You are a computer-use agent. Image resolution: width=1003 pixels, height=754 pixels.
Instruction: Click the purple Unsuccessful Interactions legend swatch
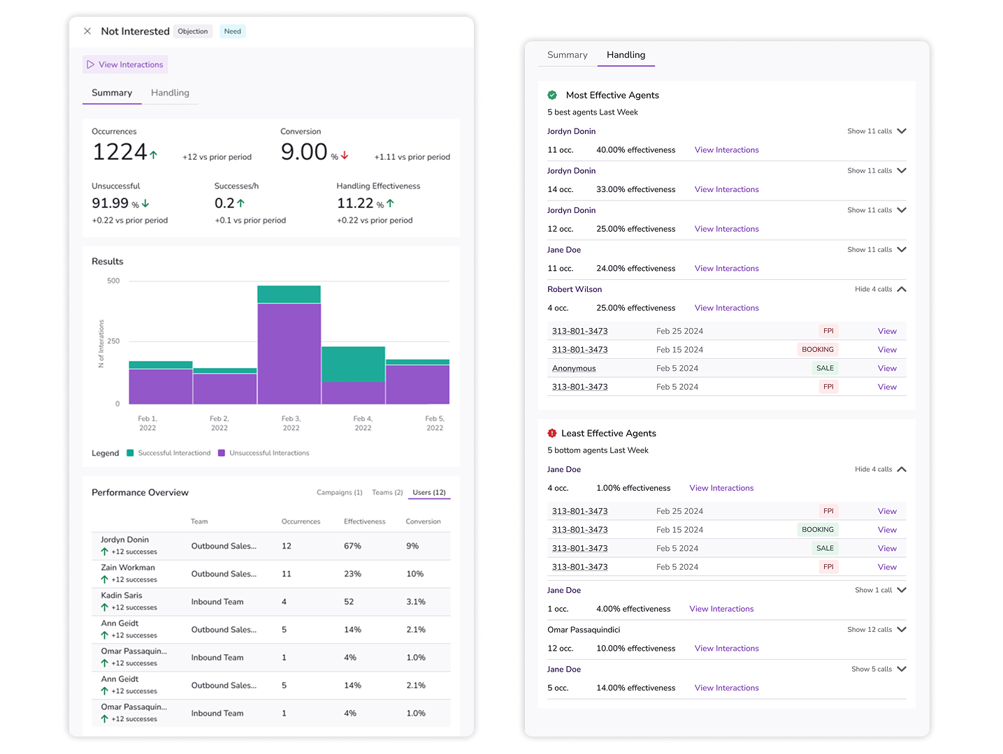click(222, 453)
